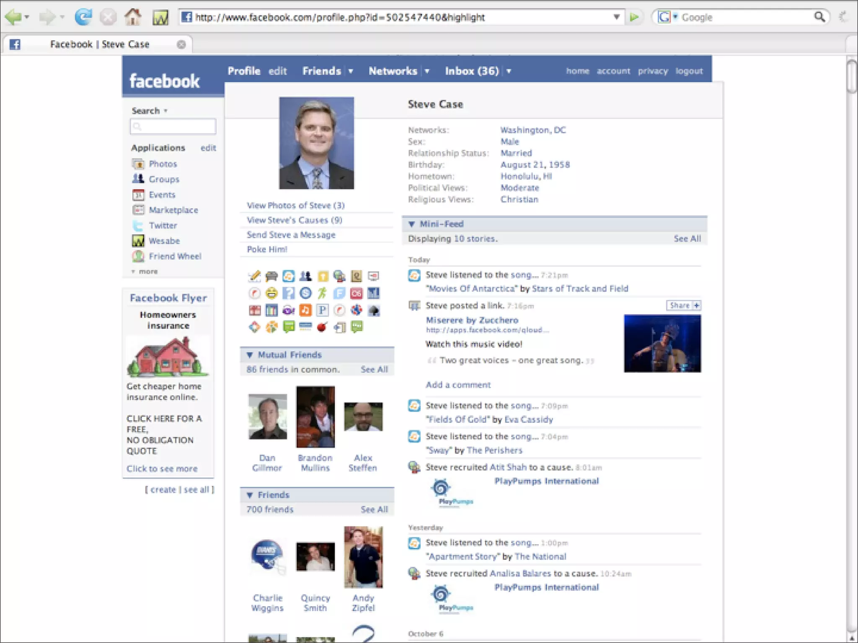Image resolution: width=858 pixels, height=643 pixels.
Task: Open the address bar history dropdown
Action: (x=616, y=17)
